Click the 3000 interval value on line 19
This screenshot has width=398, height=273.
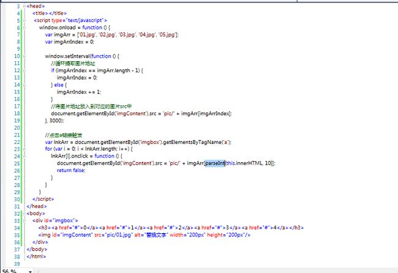coord(56,121)
